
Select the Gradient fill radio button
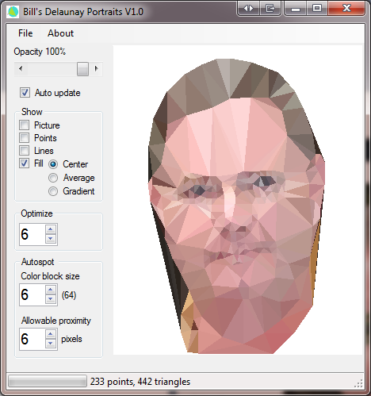pyautogui.click(x=53, y=191)
